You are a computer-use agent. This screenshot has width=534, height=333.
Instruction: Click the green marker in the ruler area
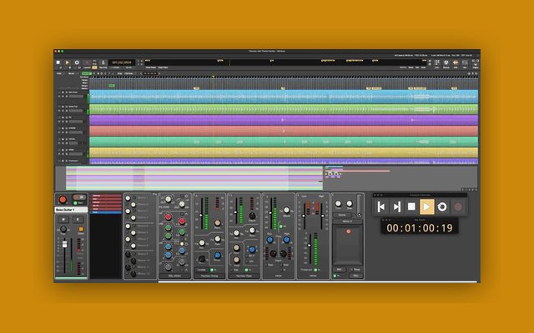[x=112, y=85]
